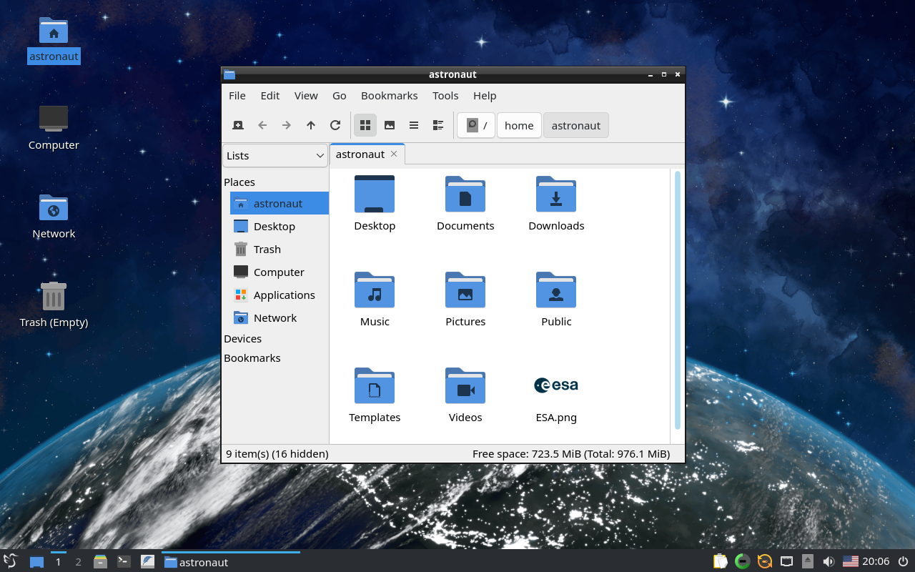The width and height of the screenshot is (915, 572).
Task: Open the Tools menu
Action: [445, 96]
